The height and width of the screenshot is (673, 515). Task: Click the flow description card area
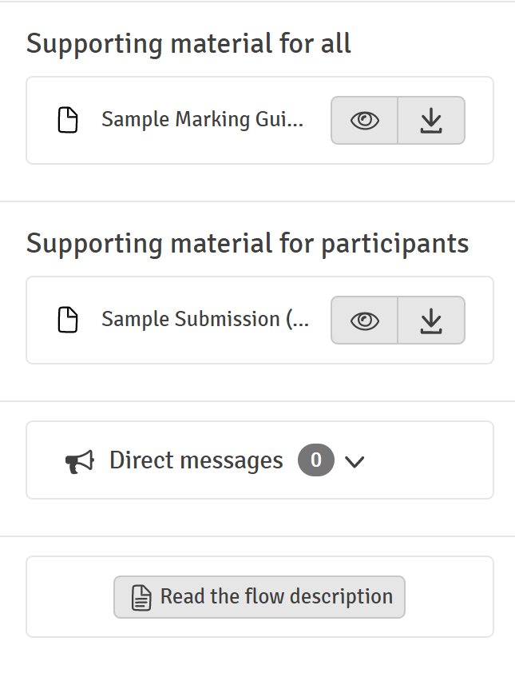click(259, 597)
